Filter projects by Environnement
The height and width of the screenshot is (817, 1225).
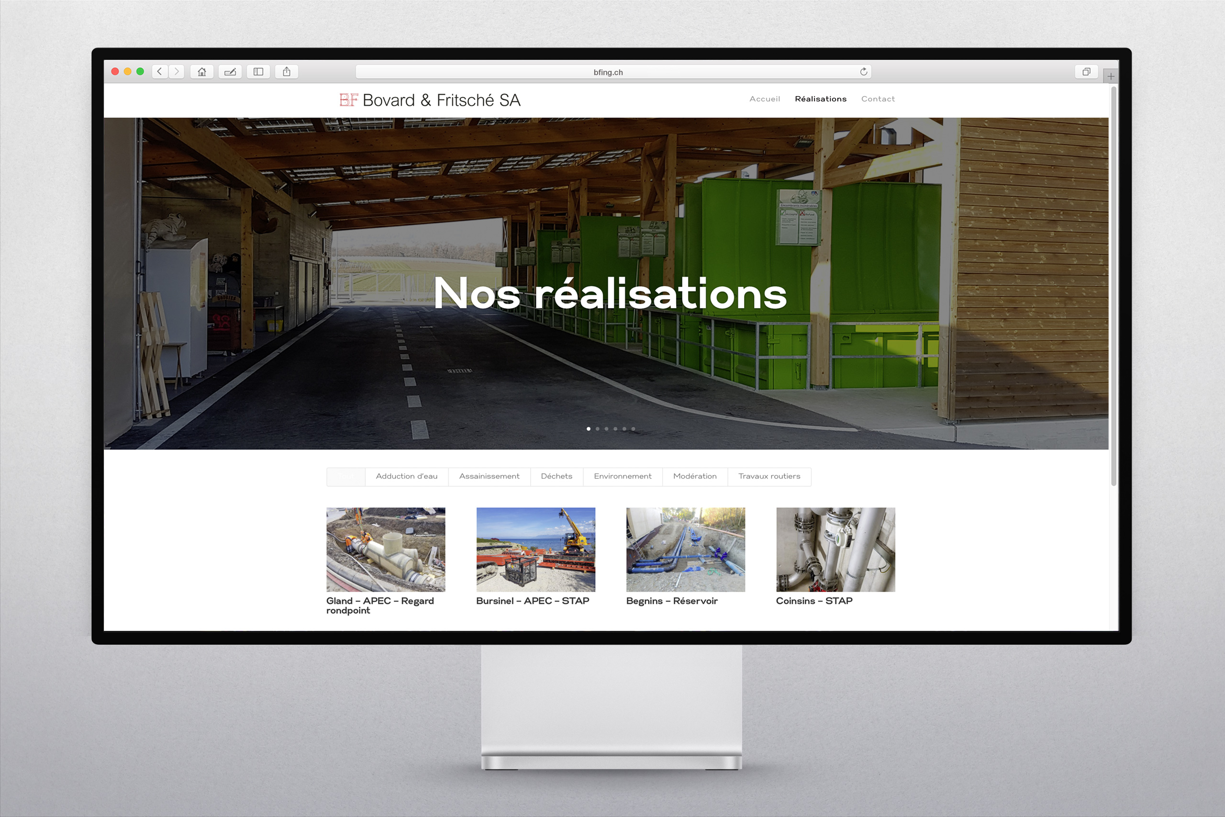(x=623, y=477)
